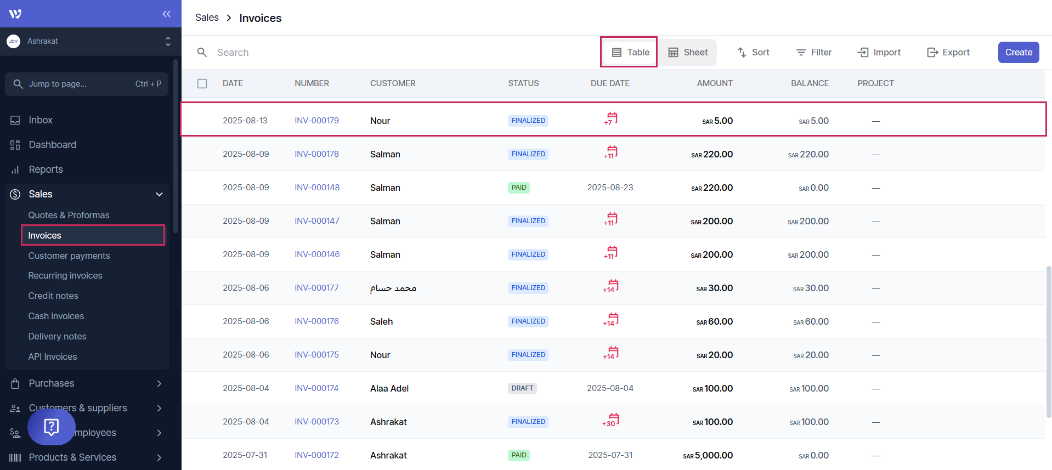Toggle the select-all invoices checkbox
The width and height of the screenshot is (1052, 470).
[202, 83]
